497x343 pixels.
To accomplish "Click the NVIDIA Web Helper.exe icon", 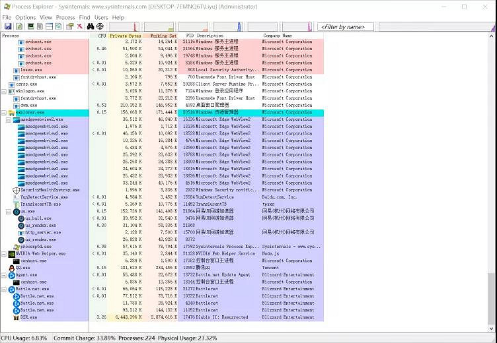I will pos(11,253).
